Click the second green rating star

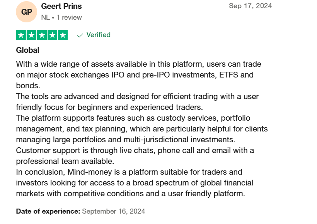pos(32,35)
